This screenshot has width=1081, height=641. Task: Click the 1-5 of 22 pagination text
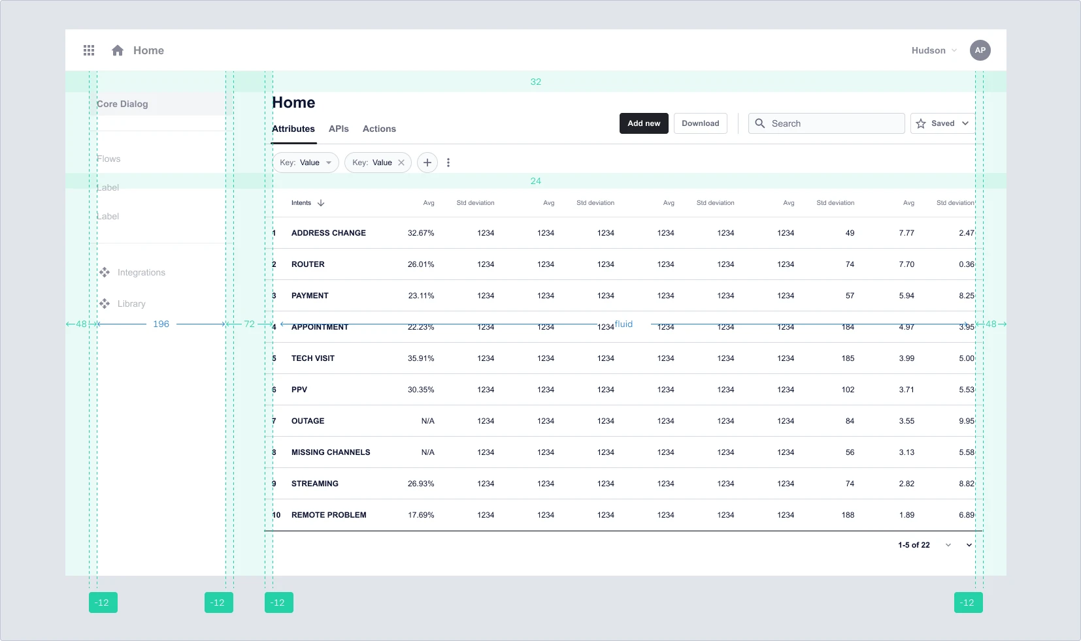pyautogui.click(x=914, y=545)
